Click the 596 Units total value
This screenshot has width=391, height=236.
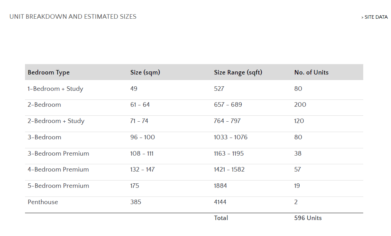pos(308,218)
